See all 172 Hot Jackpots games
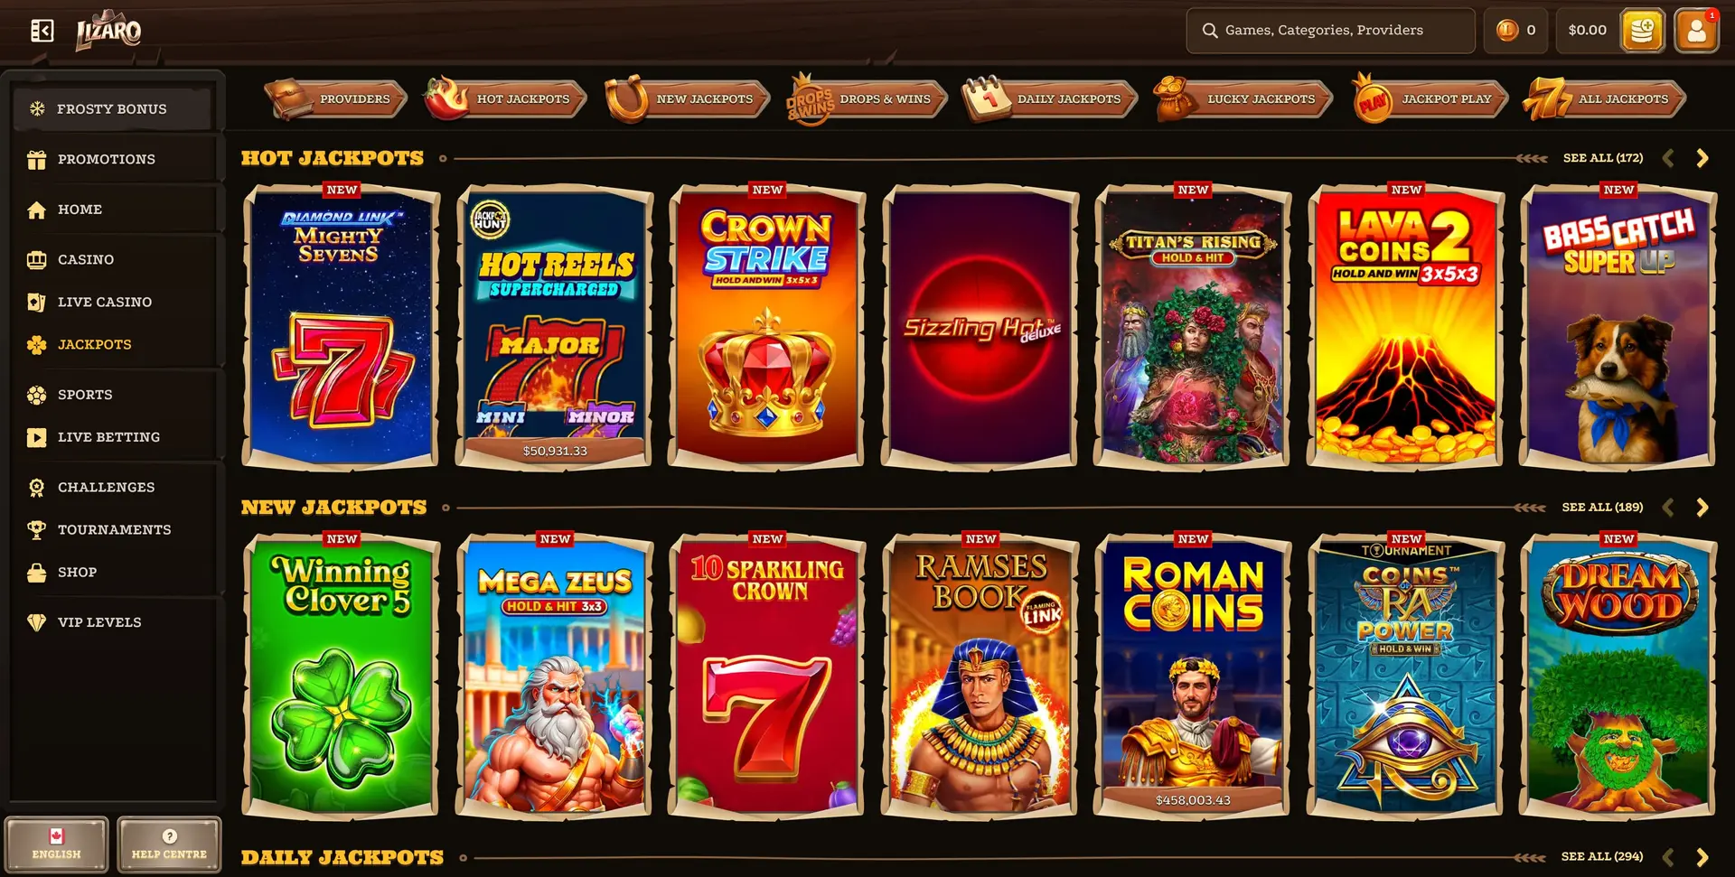 (1603, 158)
